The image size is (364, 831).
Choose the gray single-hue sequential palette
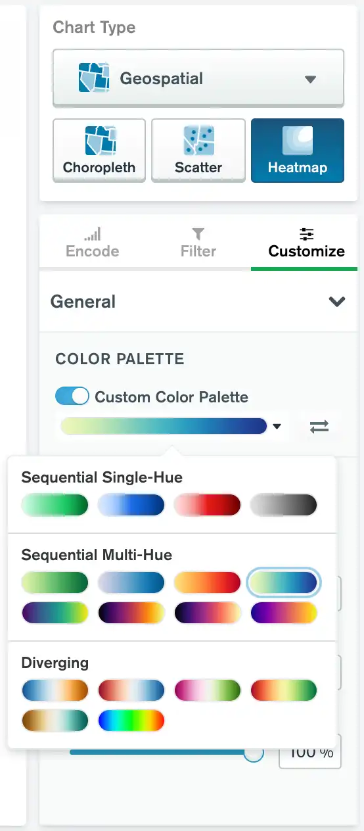click(x=284, y=505)
